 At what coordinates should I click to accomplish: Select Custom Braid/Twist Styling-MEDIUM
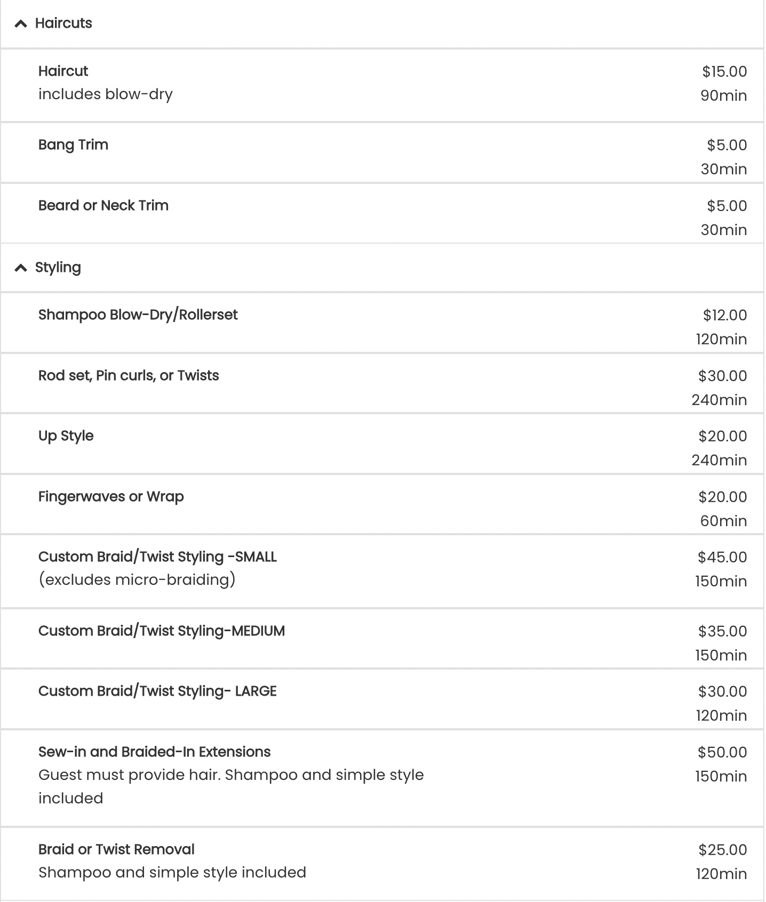[382, 639]
